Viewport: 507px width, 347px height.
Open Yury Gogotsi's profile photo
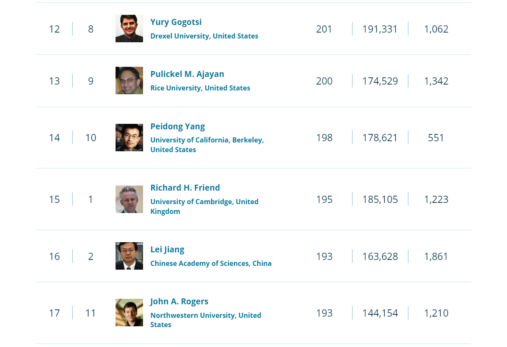click(129, 28)
